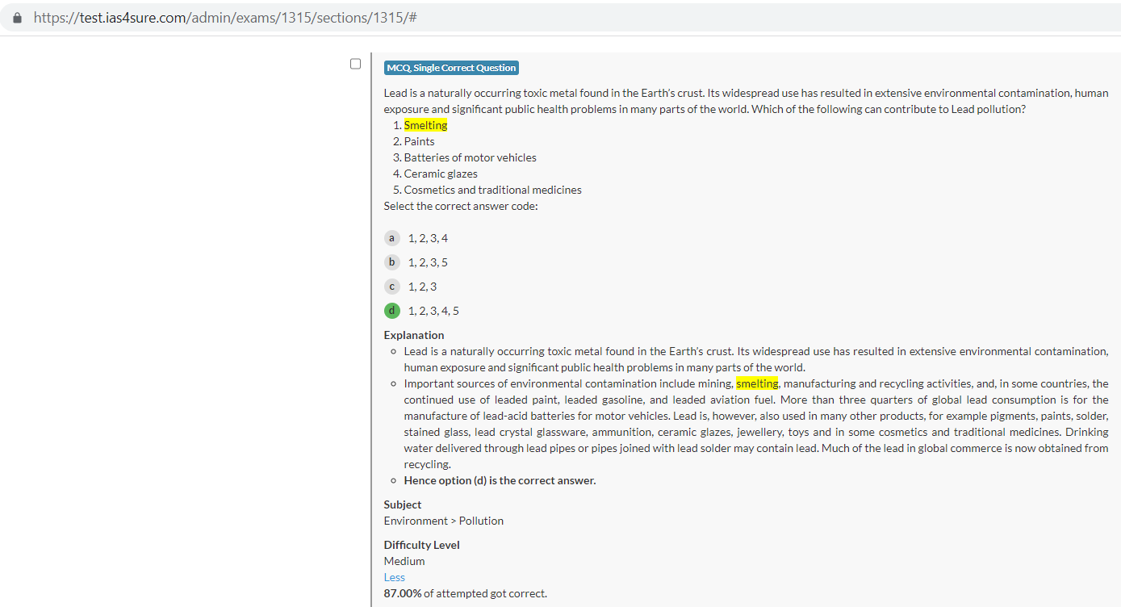Click Batteries of motor vehicles list item
Image resolution: width=1121 pixels, height=607 pixels.
(x=470, y=157)
